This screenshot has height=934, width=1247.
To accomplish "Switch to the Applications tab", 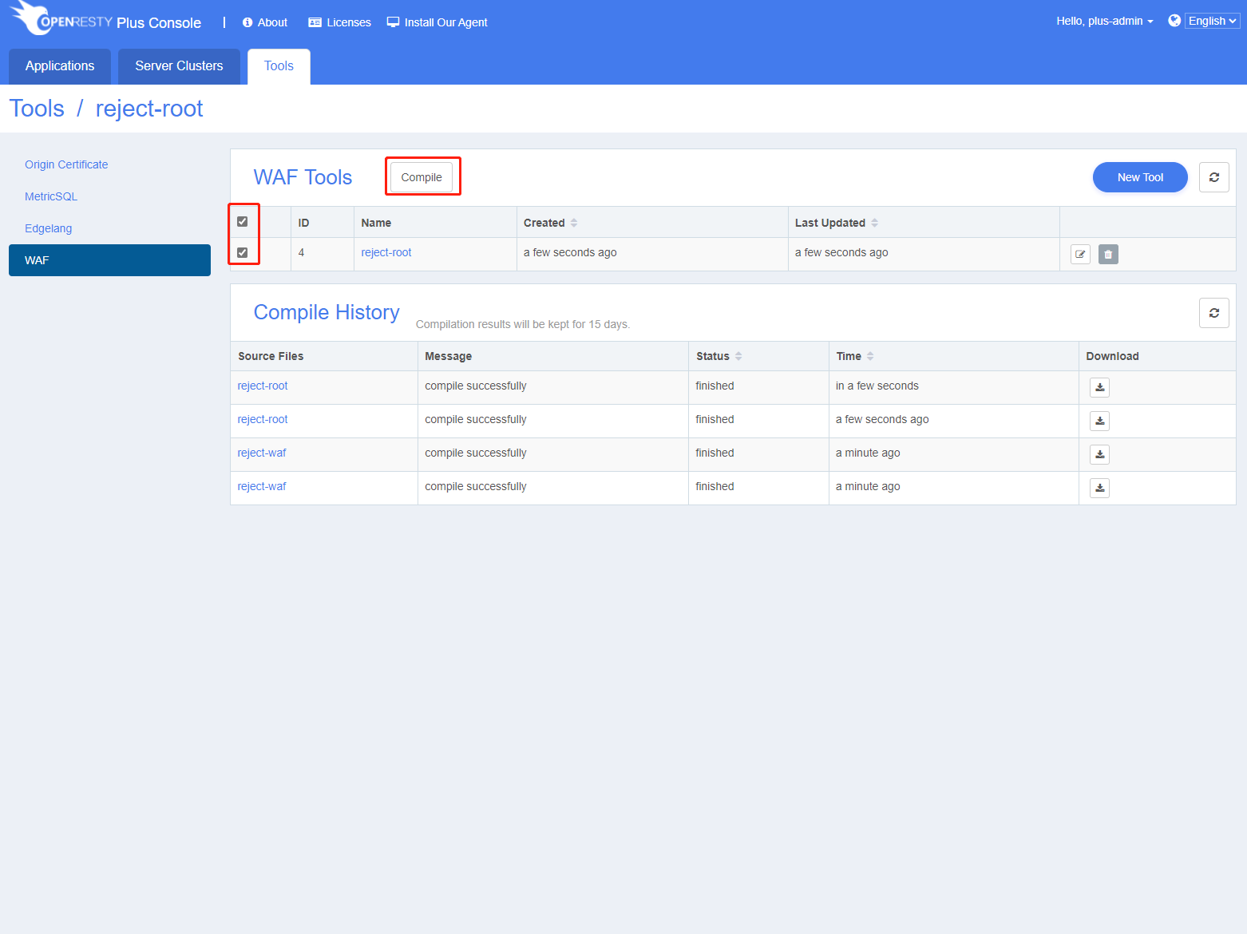I will [60, 66].
